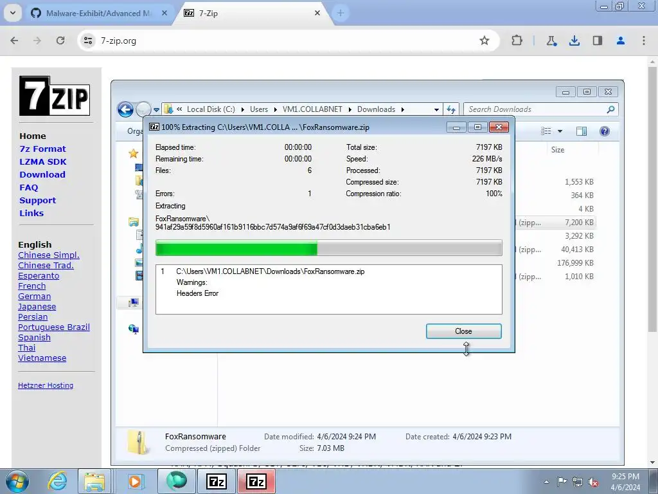The width and height of the screenshot is (658, 494).
Task: Open the Chrome Labs flask icon
Action: (551, 41)
